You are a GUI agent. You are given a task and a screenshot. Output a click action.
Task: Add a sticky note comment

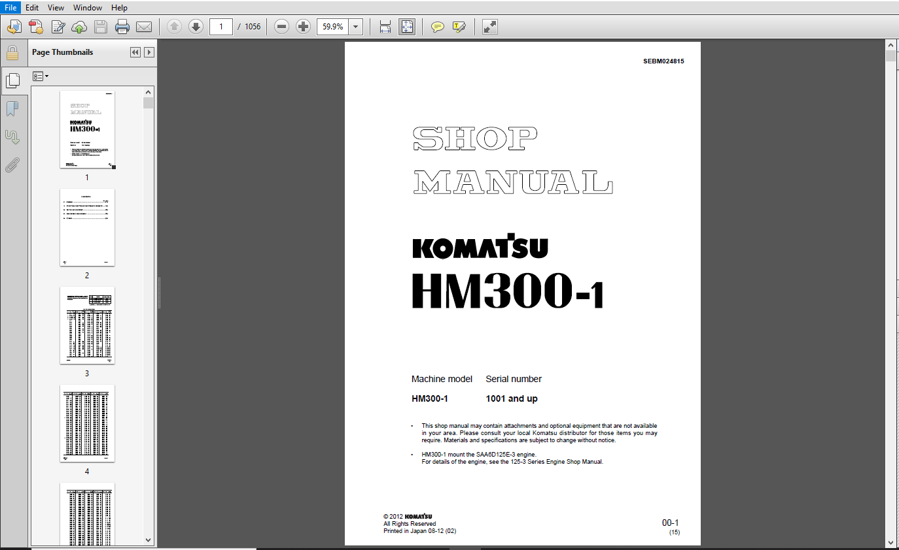click(x=437, y=27)
